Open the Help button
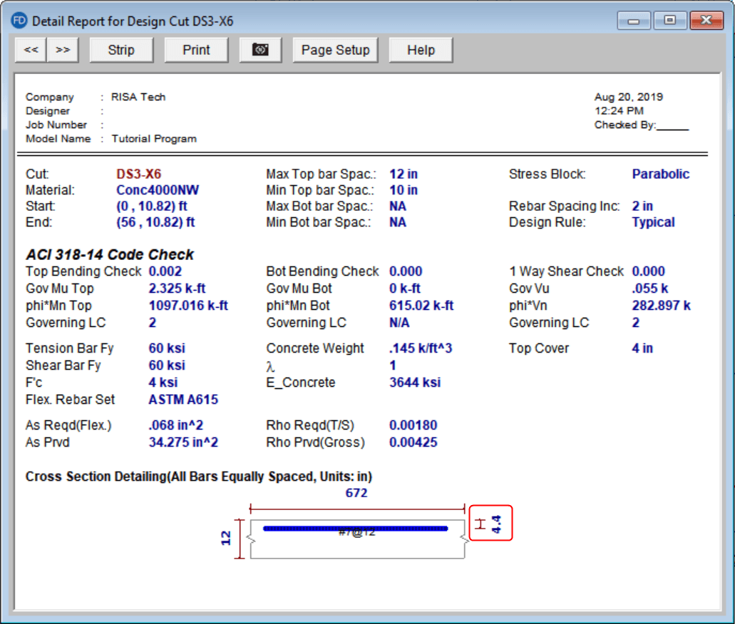Viewport: 735px width, 624px height. 421,50
